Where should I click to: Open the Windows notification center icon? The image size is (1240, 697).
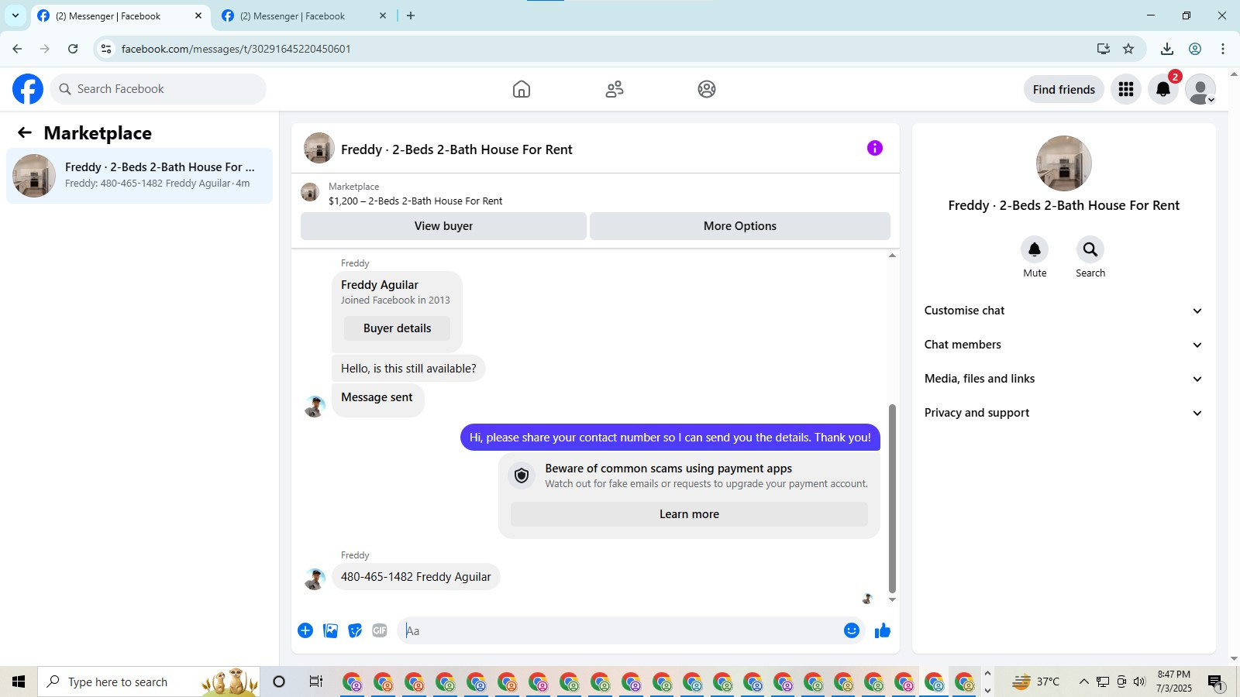[1215, 682]
